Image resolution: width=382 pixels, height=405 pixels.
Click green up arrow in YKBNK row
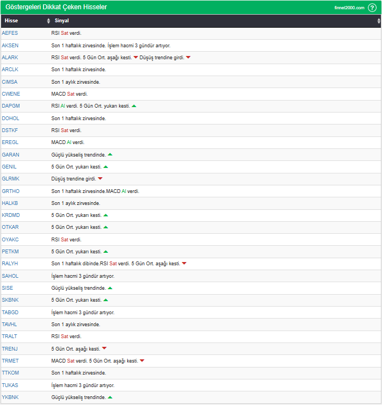coord(110,397)
